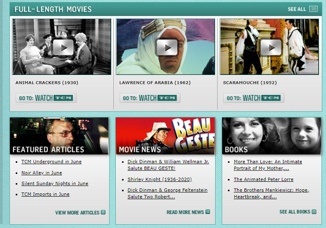
Task: Open Scaramouche (1952) title
Action: pyautogui.click(x=250, y=83)
